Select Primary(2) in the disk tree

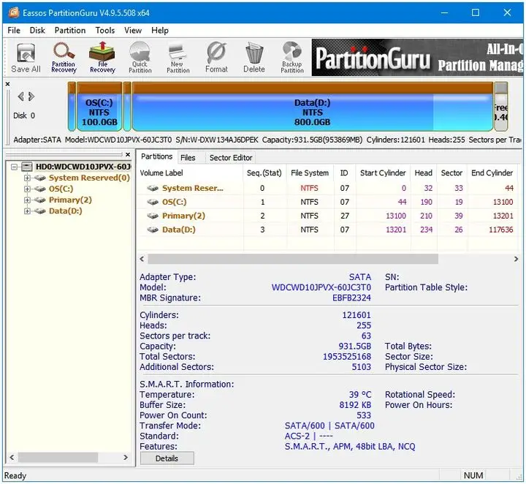(x=70, y=200)
